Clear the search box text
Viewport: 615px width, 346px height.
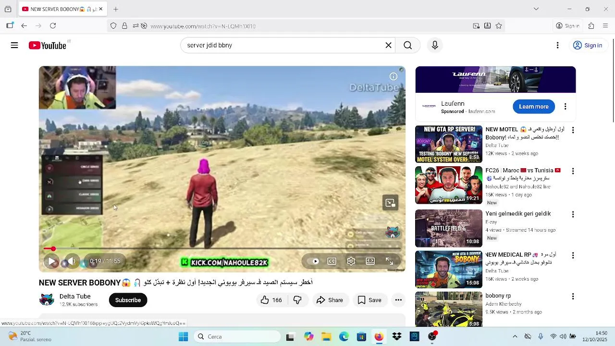coord(388,45)
